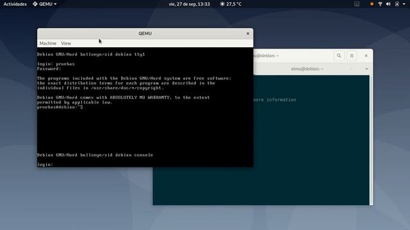
Task: Open the Actividades overview
Action: pyautogui.click(x=15, y=4)
